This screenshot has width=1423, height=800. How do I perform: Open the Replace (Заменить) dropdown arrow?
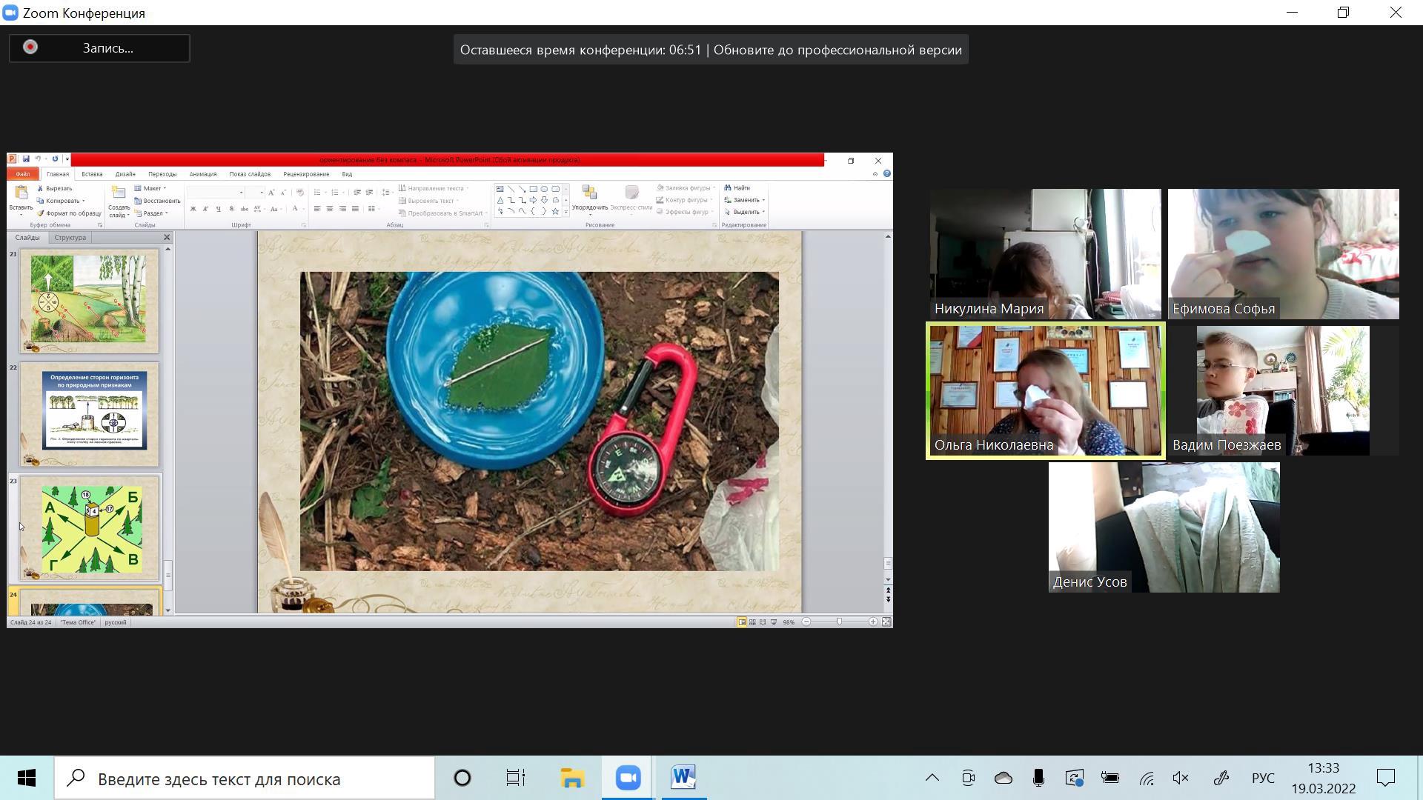(x=763, y=200)
